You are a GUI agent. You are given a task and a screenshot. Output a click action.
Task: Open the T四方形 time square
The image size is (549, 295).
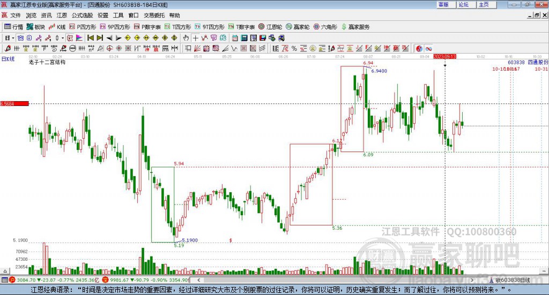178,27
